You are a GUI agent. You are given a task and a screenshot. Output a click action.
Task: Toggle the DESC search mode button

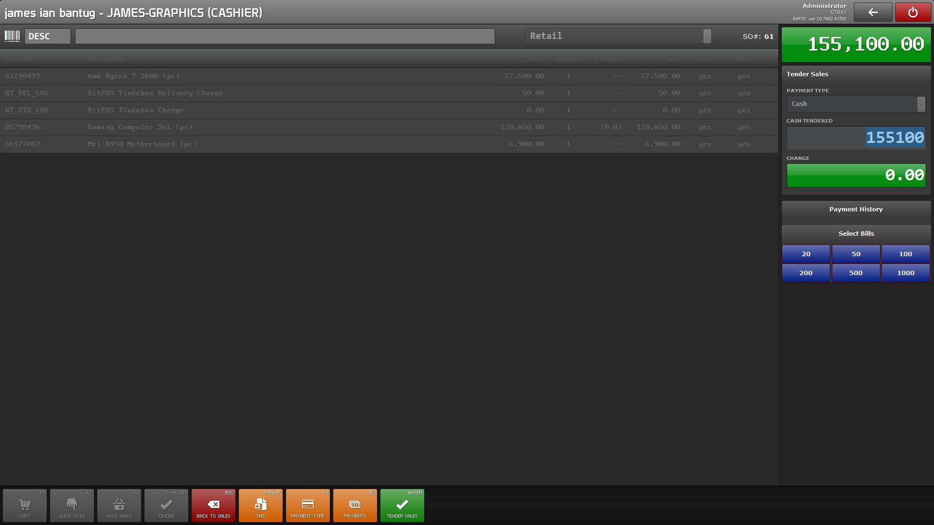tap(47, 36)
